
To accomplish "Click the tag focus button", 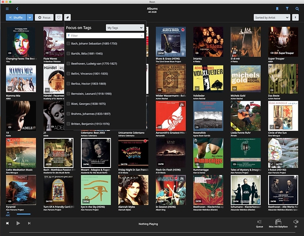I will [68, 17].
